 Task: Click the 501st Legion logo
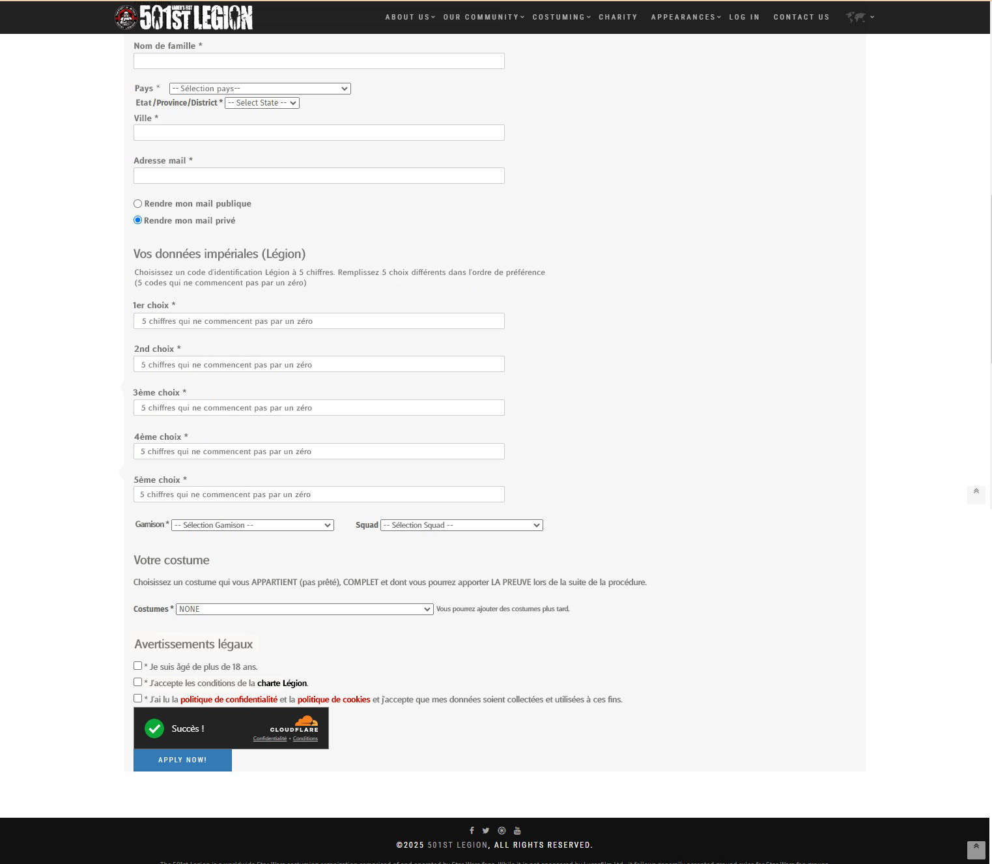click(183, 18)
